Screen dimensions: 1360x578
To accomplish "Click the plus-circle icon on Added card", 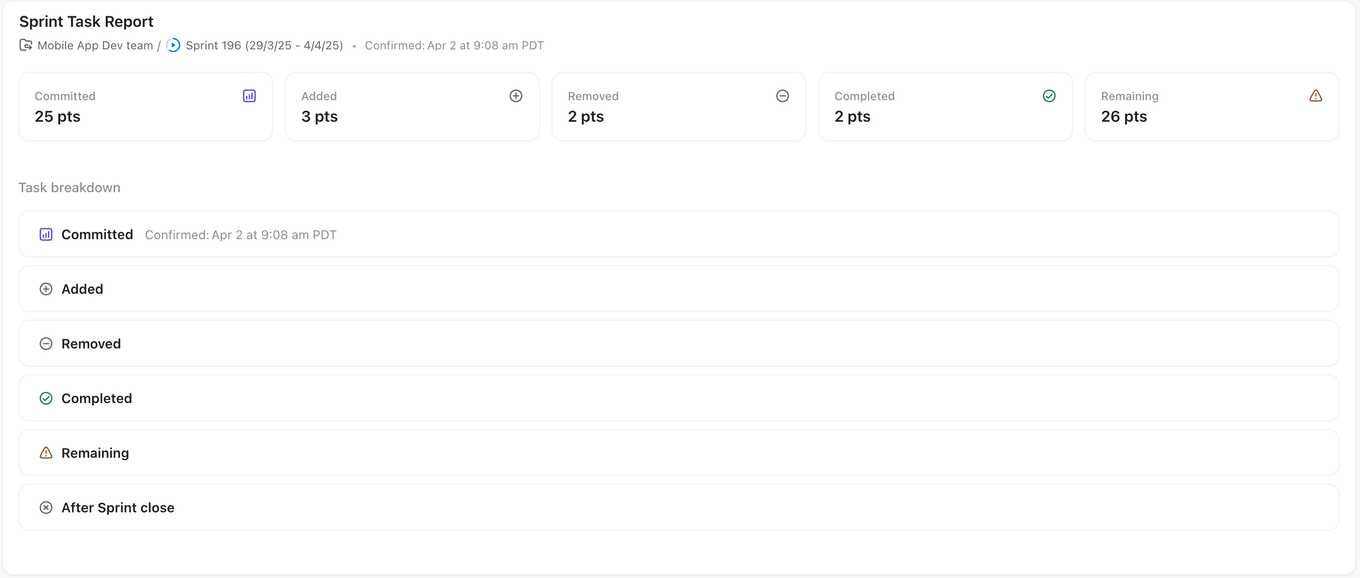I will point(516,96).
